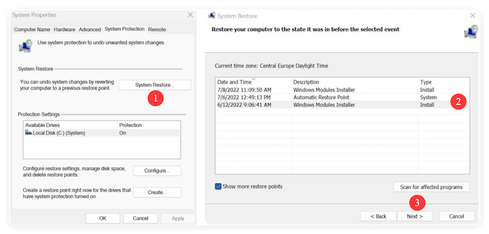The image size is (489, 234).
Task: Click the Description column header
Action: (x=355, y=82)
